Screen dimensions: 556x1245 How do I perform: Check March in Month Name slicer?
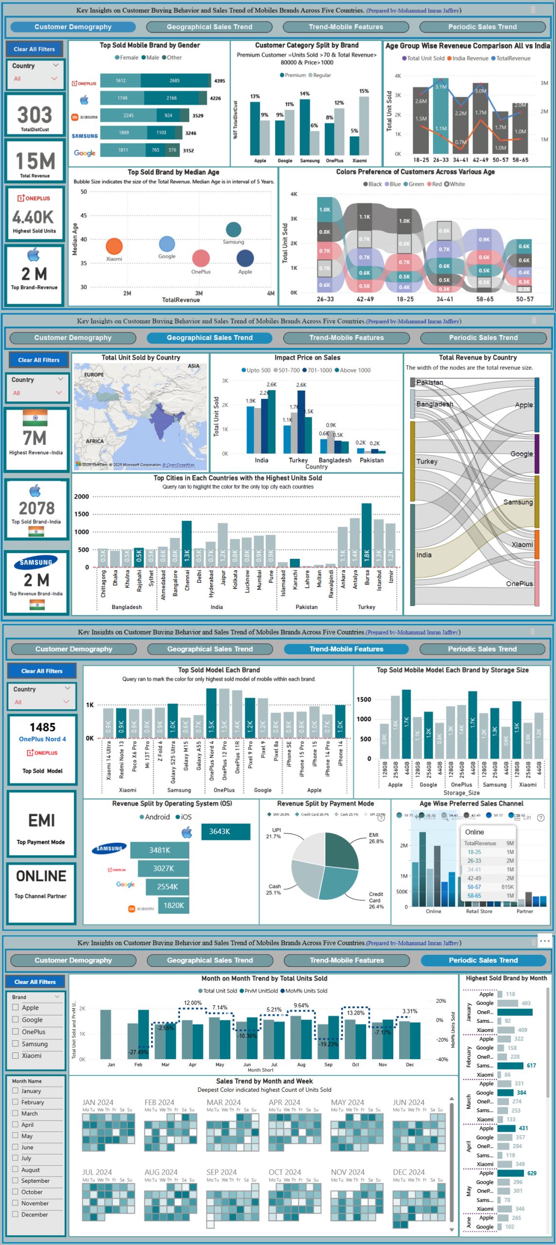tap(16, 1113)
